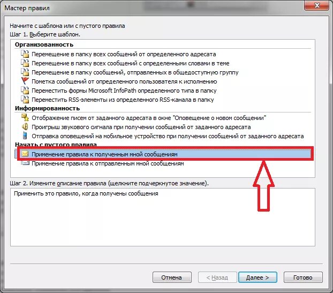This screenshot has width=333, height=293.
Task: Click envelope-star icon beside 'Отображение писем'
Action: (25, 117)
